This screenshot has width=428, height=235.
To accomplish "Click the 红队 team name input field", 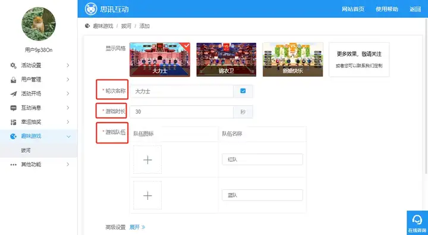I will point(262,159).
